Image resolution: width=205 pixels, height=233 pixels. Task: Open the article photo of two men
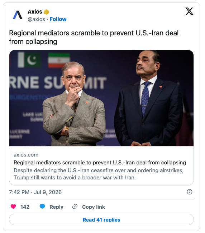pos(101,98)
